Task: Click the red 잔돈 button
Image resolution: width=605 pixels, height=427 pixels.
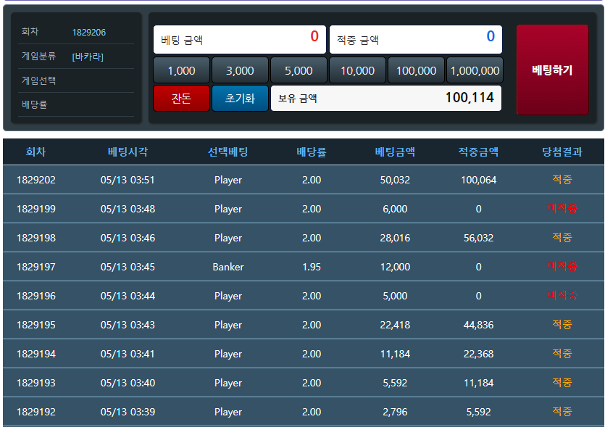Action: click(181, 98)
